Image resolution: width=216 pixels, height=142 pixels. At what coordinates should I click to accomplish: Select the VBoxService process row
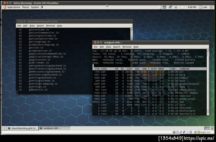149,90
